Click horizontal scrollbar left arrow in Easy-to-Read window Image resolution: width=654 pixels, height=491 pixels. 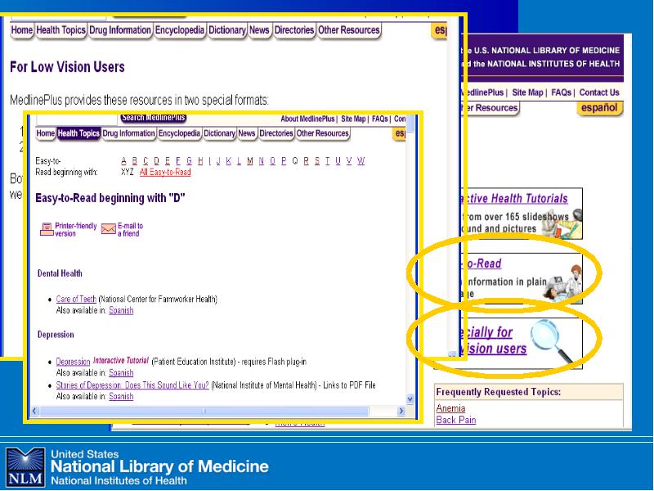[x=35, y=411]
